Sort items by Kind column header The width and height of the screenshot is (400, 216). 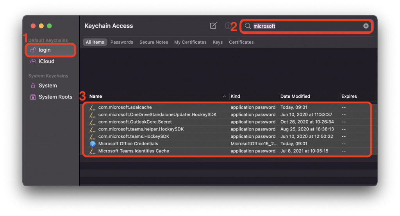pos(235,96)
